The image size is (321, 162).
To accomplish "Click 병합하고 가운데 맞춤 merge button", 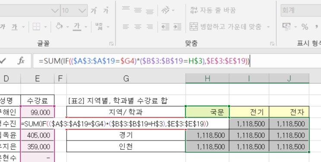I will 226,27.
